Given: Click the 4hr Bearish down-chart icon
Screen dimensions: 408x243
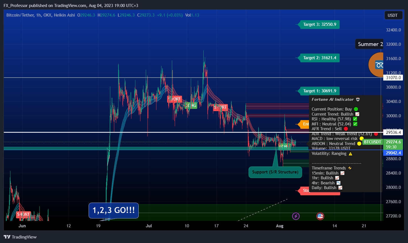Looking at the screenshot, I should click(x=338, y=183).
